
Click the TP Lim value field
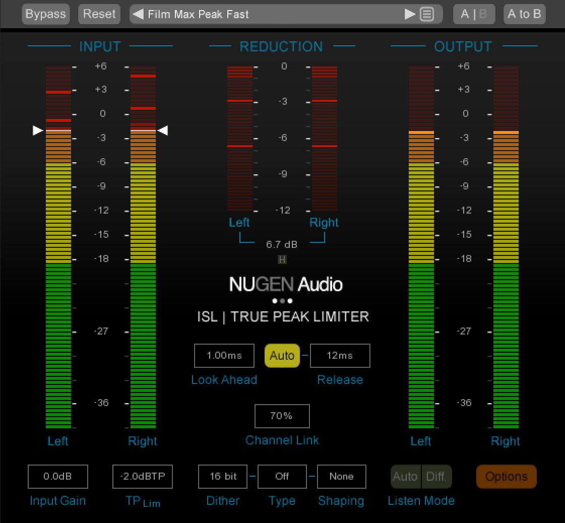click(143, 477)
